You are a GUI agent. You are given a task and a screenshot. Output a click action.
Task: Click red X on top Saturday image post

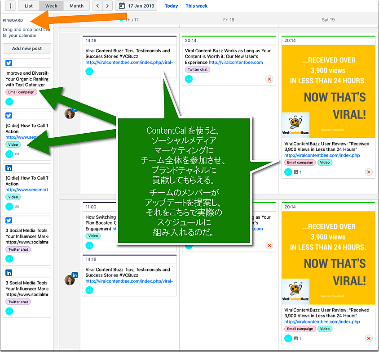coord(369,172)
